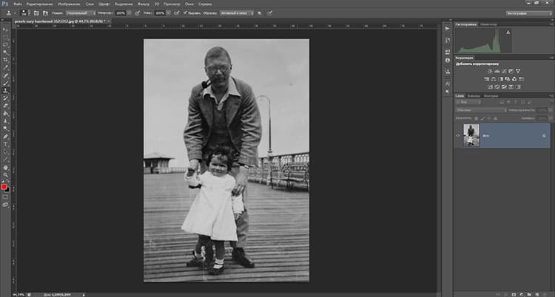Select the Rectangular Marquee tool
The height and width of the screenshot is (297, 555).
coord(5,37)
